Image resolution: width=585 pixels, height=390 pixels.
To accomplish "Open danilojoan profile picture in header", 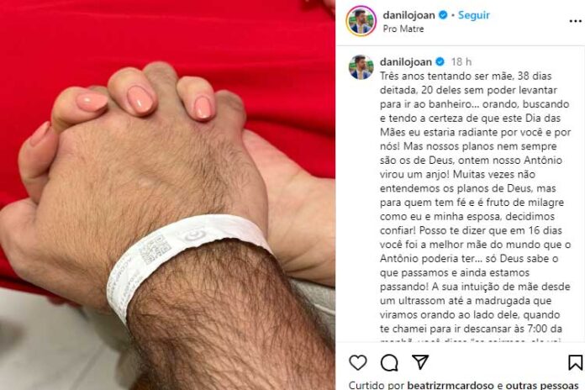I will [361, 21].
